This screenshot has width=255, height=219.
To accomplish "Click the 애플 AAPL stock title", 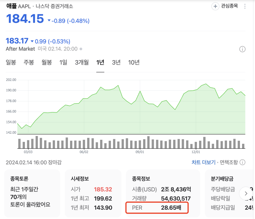I will pos(18,6).
